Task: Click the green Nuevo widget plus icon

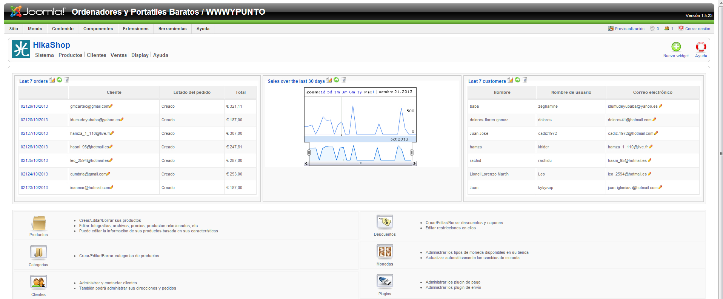Action: pos(676,47)
